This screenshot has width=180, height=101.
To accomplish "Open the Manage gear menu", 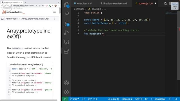I will [66, 92].
